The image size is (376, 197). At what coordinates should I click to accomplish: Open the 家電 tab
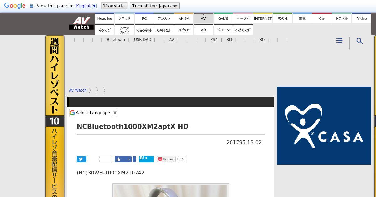[302, 18]
